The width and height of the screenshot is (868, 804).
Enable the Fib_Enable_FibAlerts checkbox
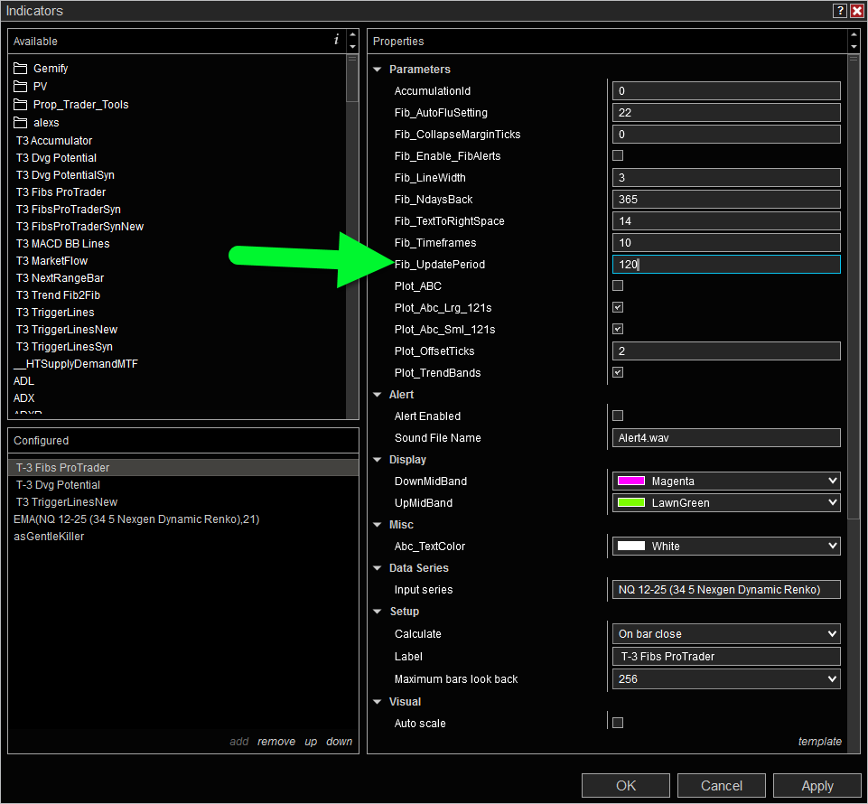pos(618,156)
